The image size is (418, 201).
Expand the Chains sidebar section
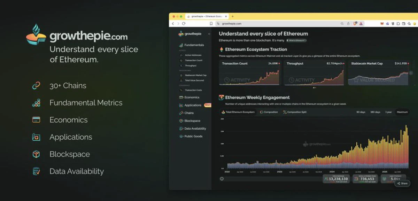coord(186,113)
